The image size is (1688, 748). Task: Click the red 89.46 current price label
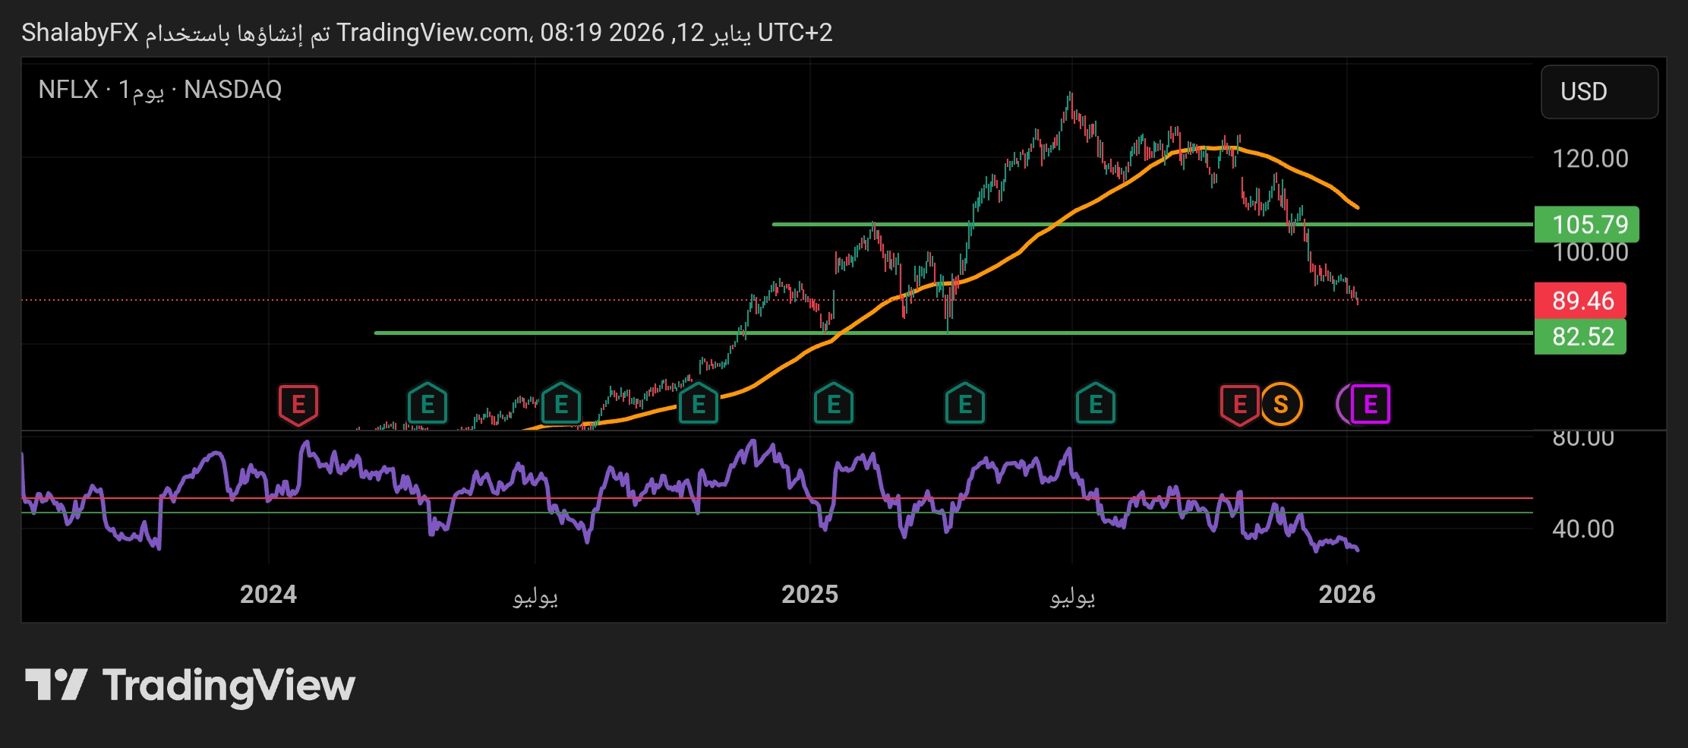(1580, 301)
